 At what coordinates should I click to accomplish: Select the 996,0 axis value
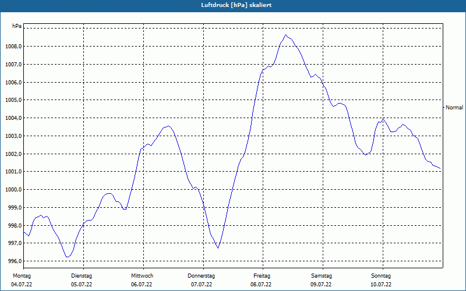[x=14, y=261]
